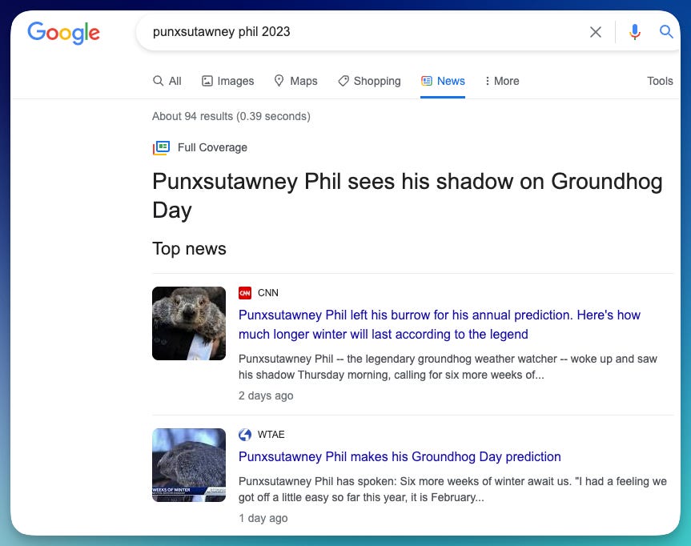This screenshot has width=691, height=546.
Task: Click the Top news heading
Action: click(189, 249)
